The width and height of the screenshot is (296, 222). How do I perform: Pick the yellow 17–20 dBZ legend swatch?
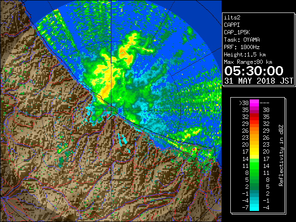(x=254, y=152)
